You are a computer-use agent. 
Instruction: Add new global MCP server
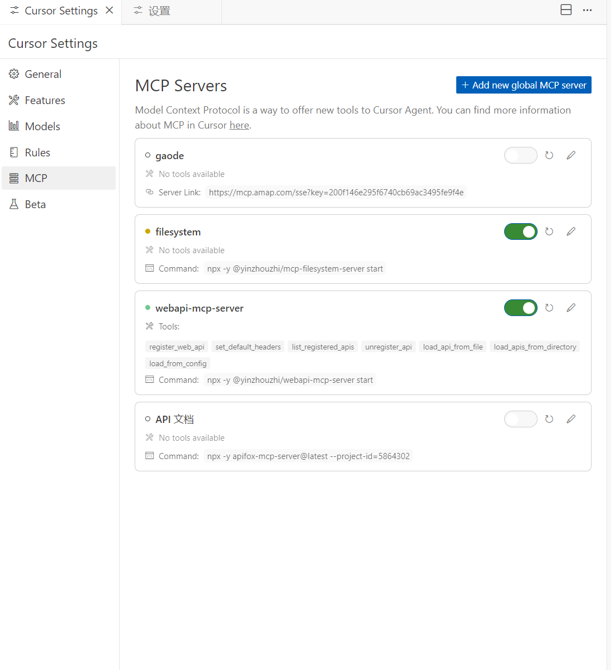click(524, 85)
